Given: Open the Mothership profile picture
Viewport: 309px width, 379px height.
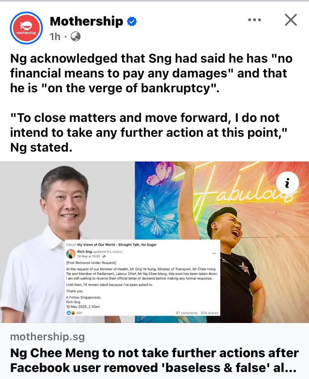Looking at the screenshot, I should [26, 28].
